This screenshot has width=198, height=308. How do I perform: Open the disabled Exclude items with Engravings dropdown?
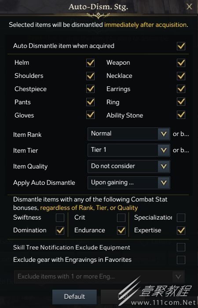click(x=99, y=277)
